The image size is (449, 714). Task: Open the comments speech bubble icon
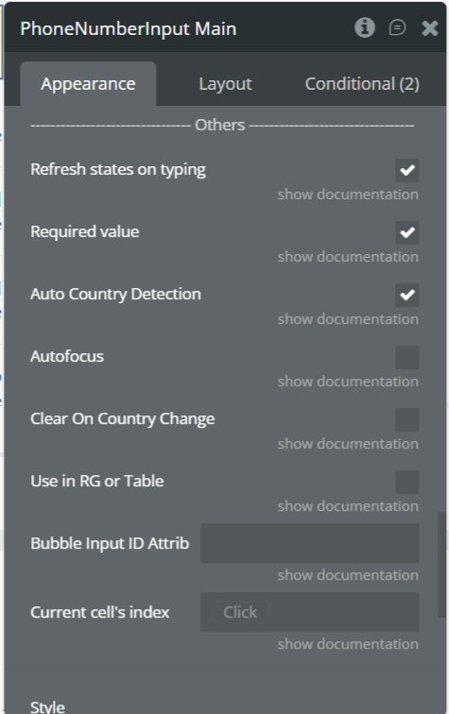(397, 27)
